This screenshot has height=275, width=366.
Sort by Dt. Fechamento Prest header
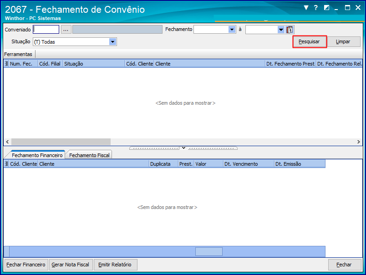[290, 63]
